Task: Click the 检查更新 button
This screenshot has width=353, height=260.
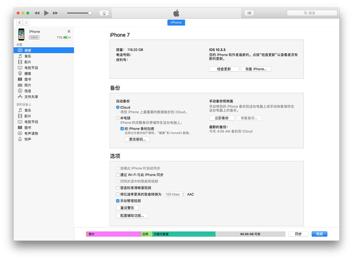Action: click(x=224, y=69)
